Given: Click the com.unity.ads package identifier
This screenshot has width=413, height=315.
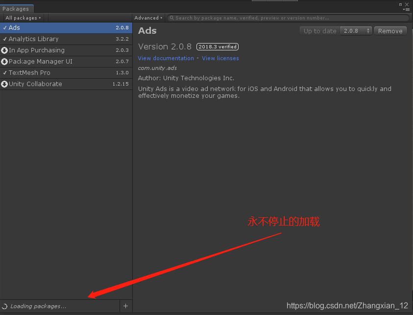Looking at the screenshot, I should 157,68.
